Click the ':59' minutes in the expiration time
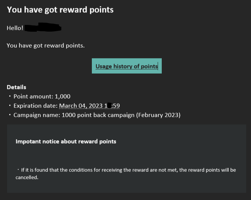 (116, 106)
